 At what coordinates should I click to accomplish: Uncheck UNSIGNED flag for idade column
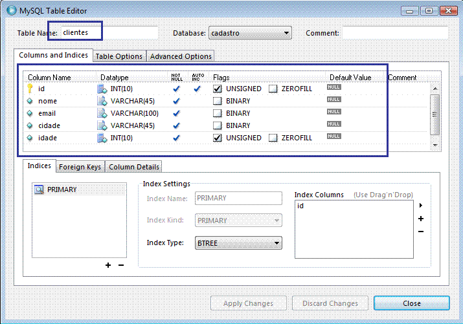(218, 138)
